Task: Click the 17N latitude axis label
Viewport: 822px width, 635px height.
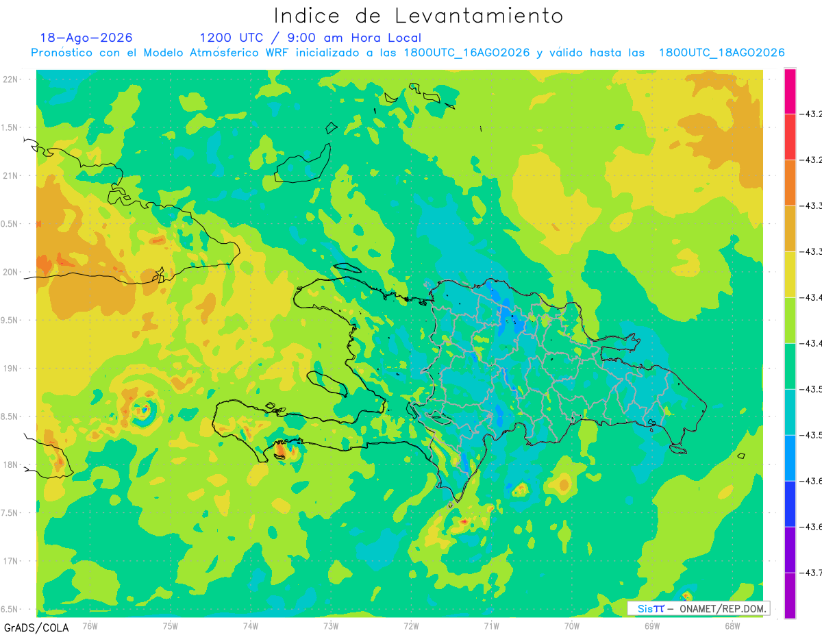Action: (11, 561)
